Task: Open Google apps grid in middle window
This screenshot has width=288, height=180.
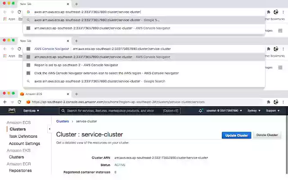Action: click(x=280, y=67)
